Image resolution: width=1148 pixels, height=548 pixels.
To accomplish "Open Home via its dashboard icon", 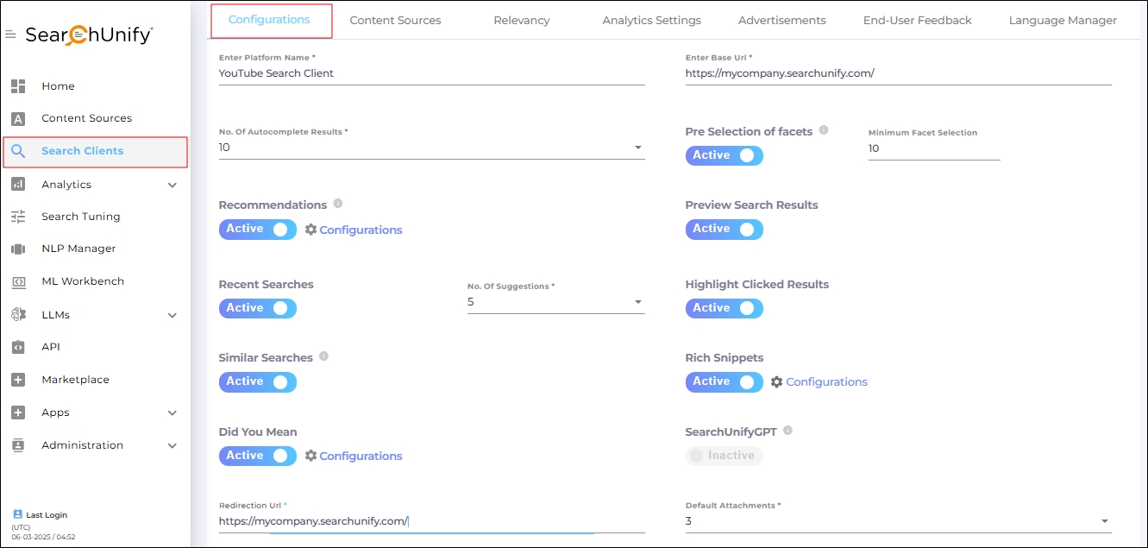I will (18, 86).
